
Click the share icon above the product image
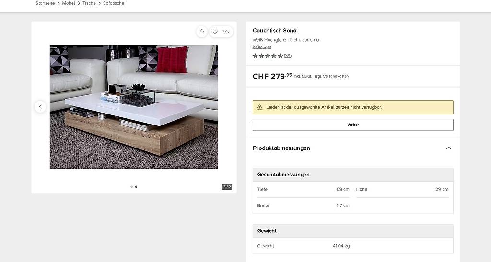click(202, 32)
